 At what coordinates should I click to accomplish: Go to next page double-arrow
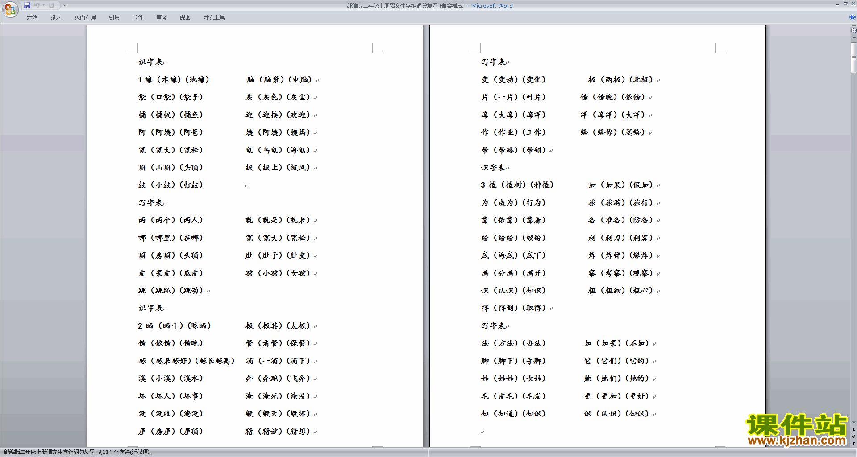click(853, 443)
